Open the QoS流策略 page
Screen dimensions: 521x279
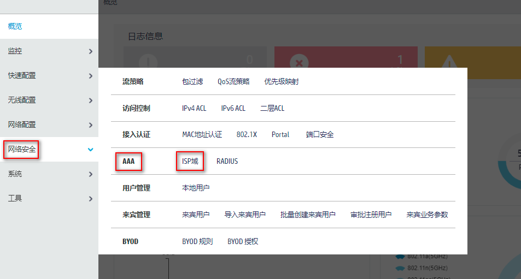[233, 81]
